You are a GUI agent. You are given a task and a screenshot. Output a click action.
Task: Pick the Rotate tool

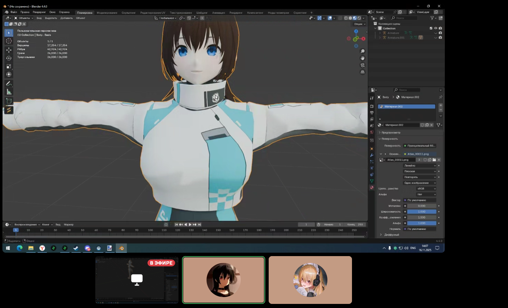pos(9,58)
